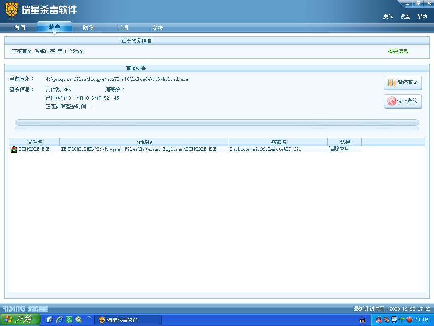Viewport: 434px width, 326px height.
Task: Click the 清除成功 result cell
Action: coord(339,149)
